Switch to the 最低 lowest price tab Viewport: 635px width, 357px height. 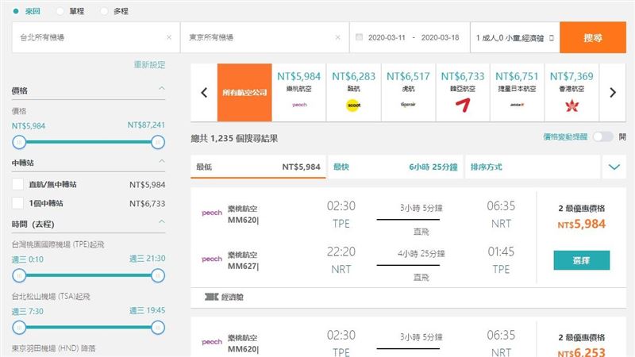258,167
